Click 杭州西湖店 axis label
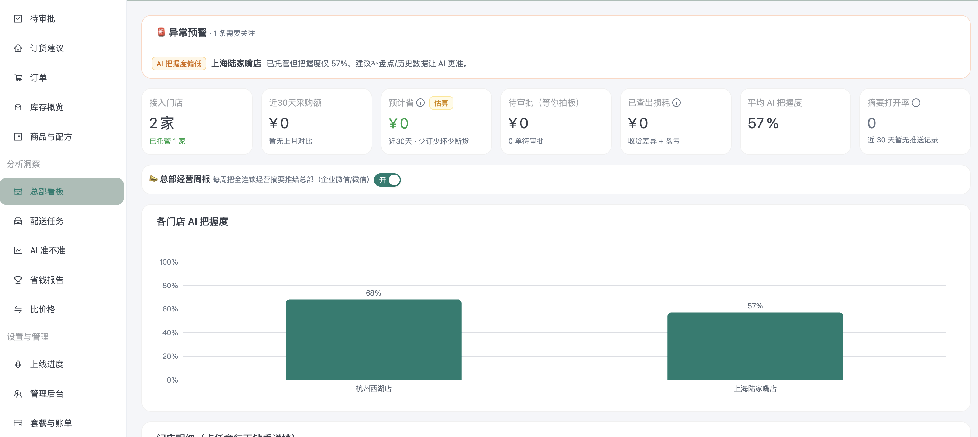This screenshot has width=978, height=437. (x=373, y=389)
